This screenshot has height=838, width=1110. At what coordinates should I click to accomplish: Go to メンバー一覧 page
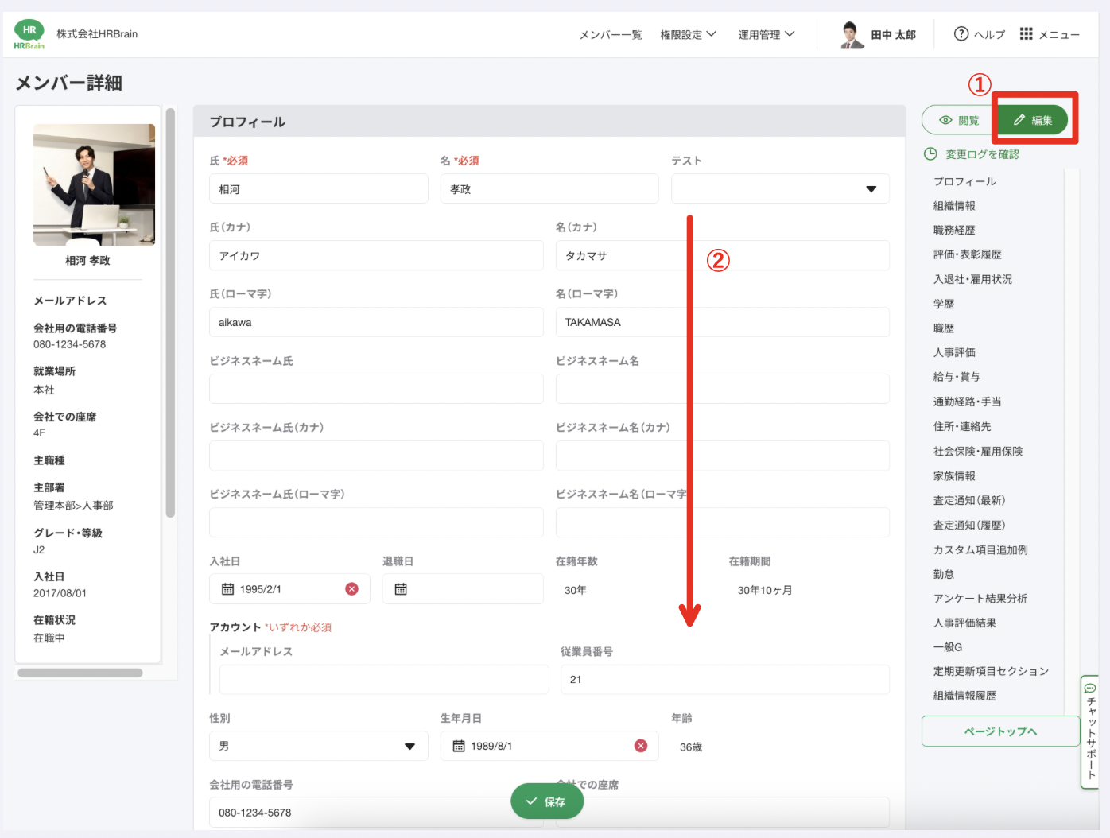coord(610,34)
